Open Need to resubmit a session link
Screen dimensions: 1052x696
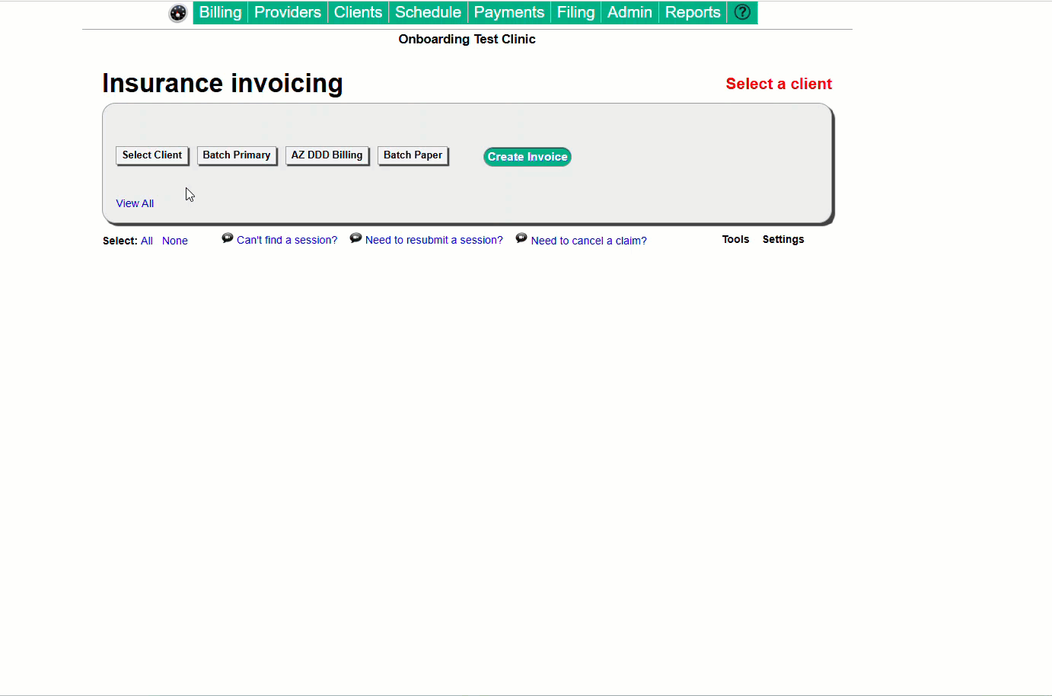434,240
